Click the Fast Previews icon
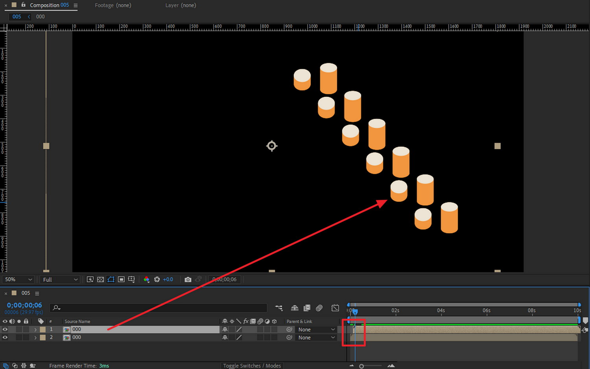 tap(90, 279)
